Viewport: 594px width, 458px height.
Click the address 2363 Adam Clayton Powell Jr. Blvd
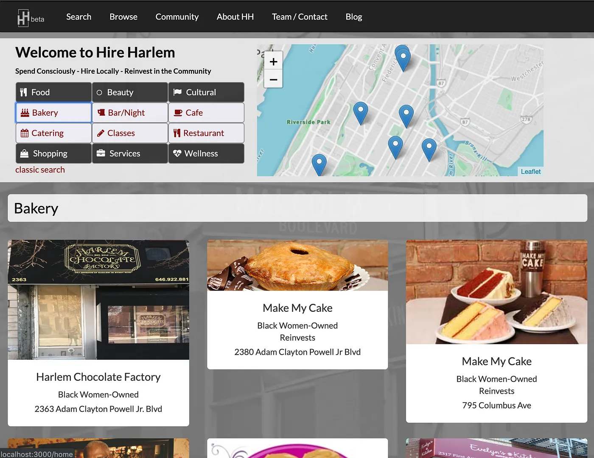[98, 409]
